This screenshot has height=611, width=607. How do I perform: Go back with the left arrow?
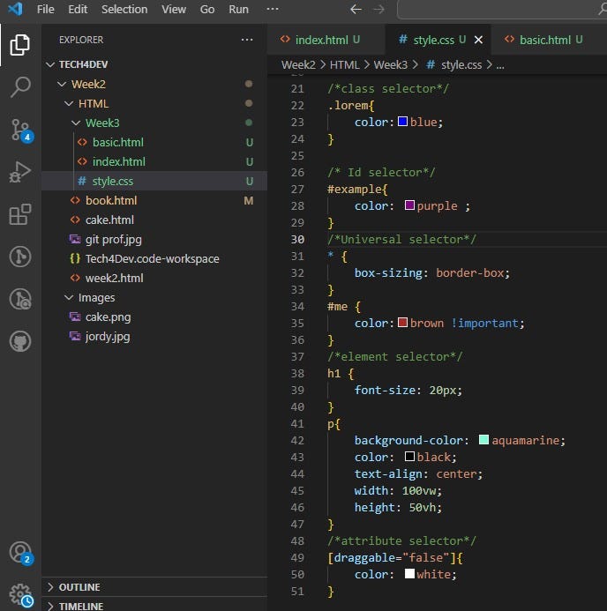click(356, 9)
